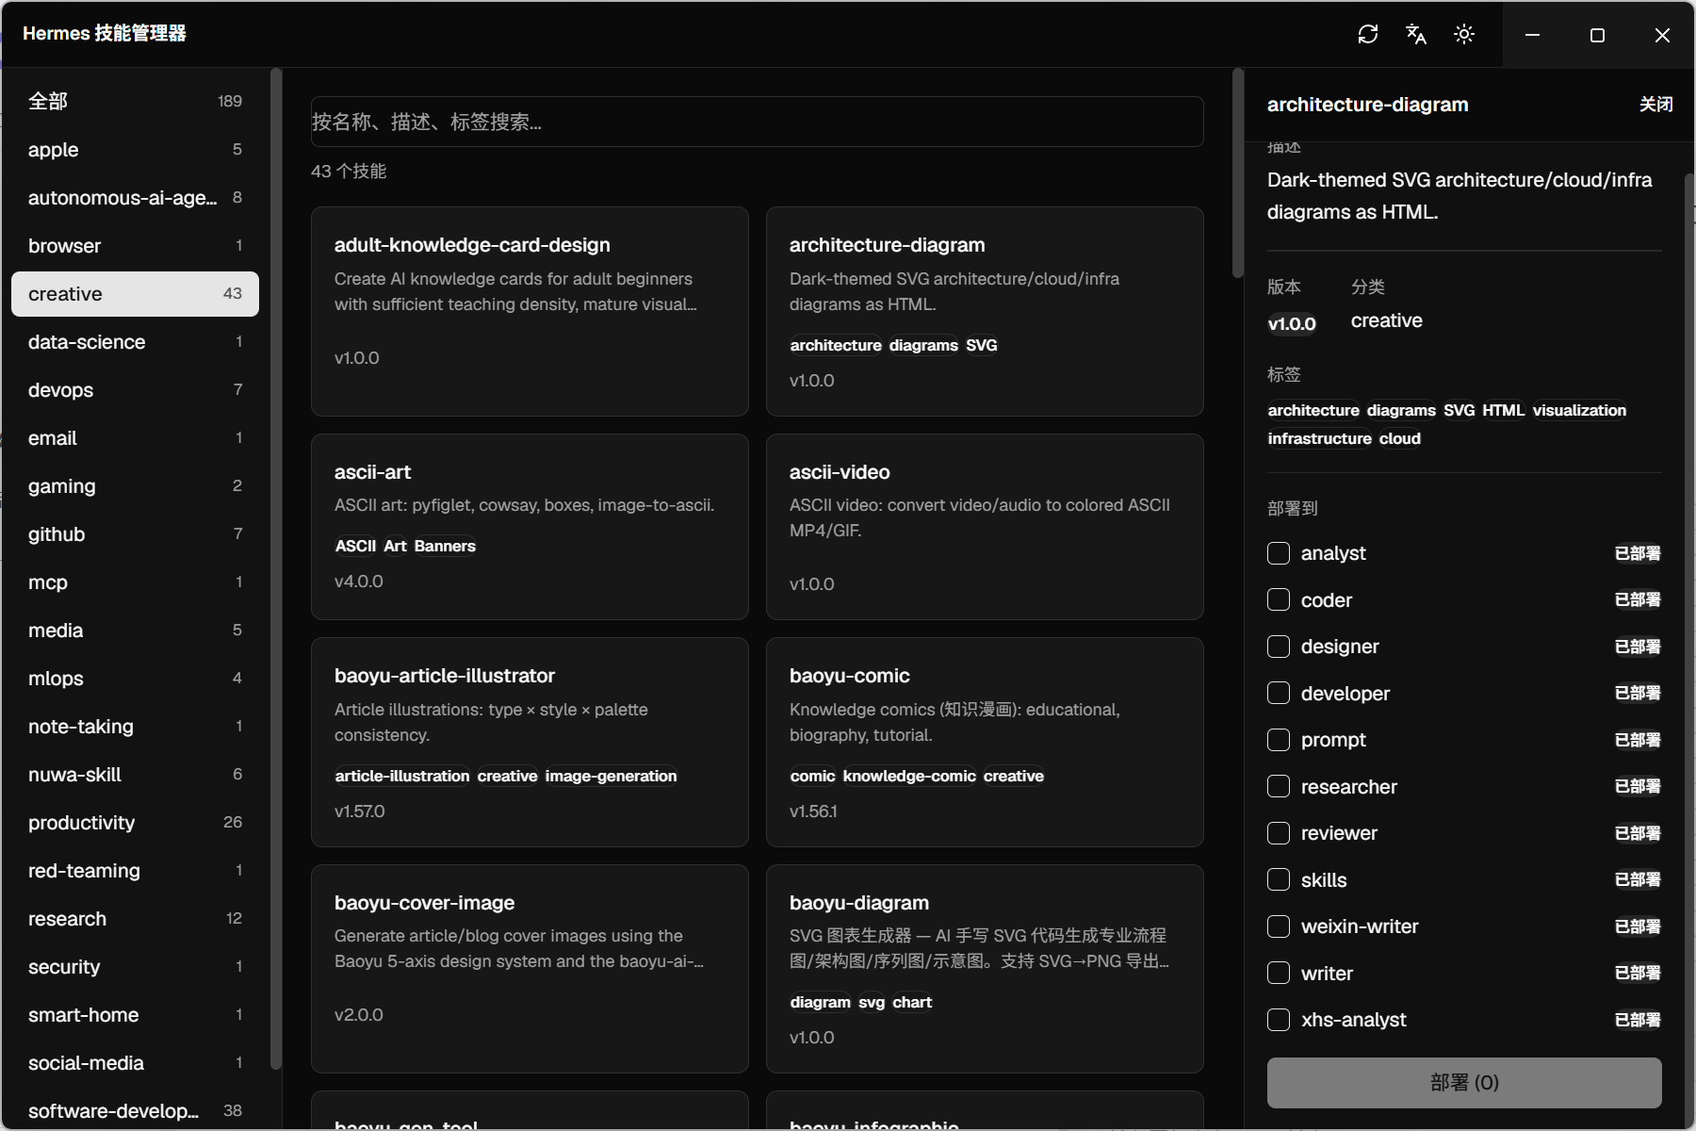Check the writer deployment checkbox
This screenshot has height=1131, width=1696.
(1279, 973)
